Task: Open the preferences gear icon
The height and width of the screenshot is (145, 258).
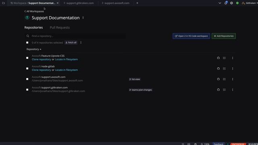Action: (x=231, y=3)
